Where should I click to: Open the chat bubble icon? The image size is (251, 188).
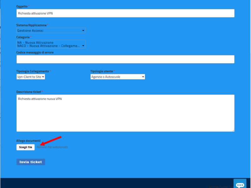(240, 184)
